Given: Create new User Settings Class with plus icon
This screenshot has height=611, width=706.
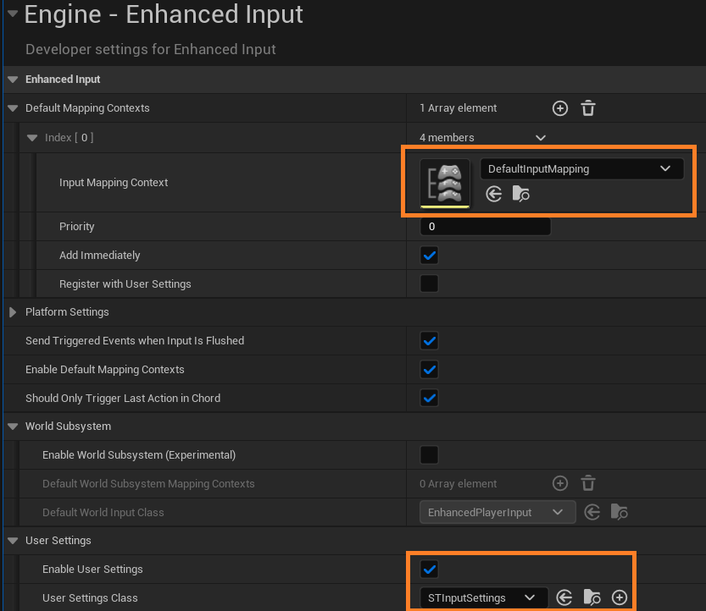Looking at the screenshot, I should coord(620,598).
